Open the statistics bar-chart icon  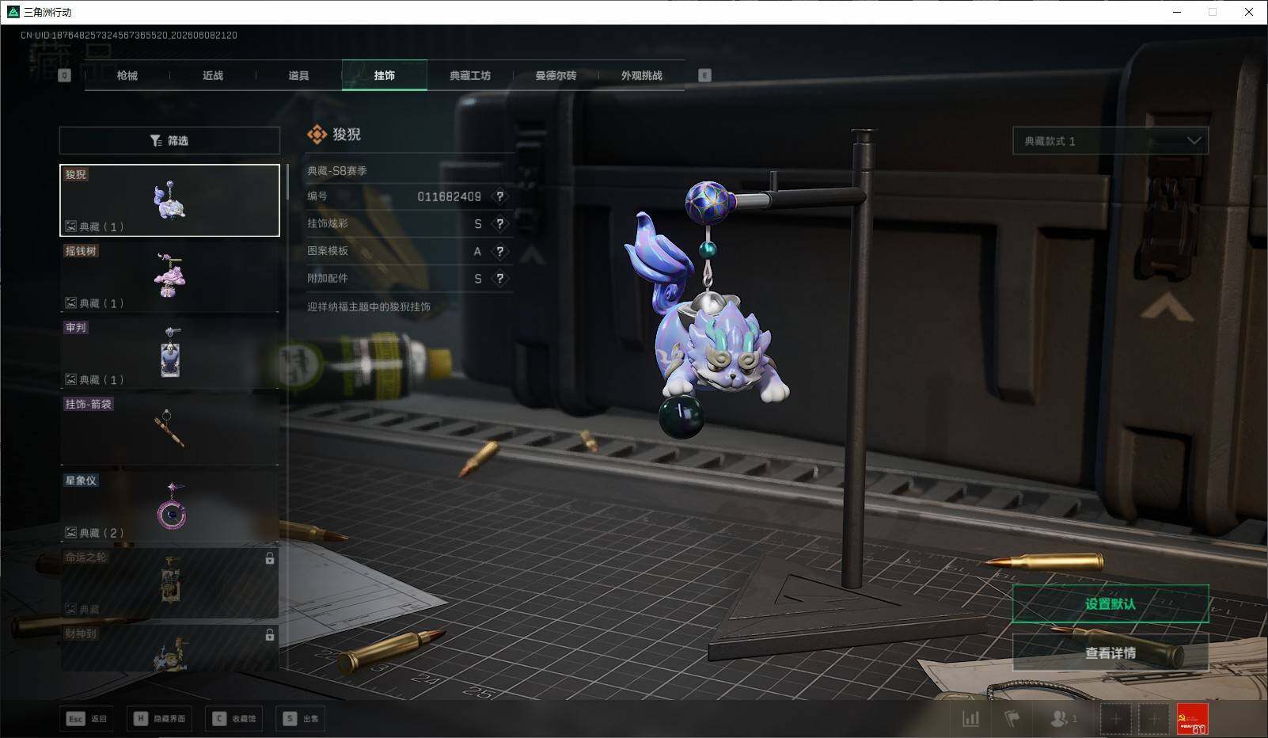pos(970,718)
